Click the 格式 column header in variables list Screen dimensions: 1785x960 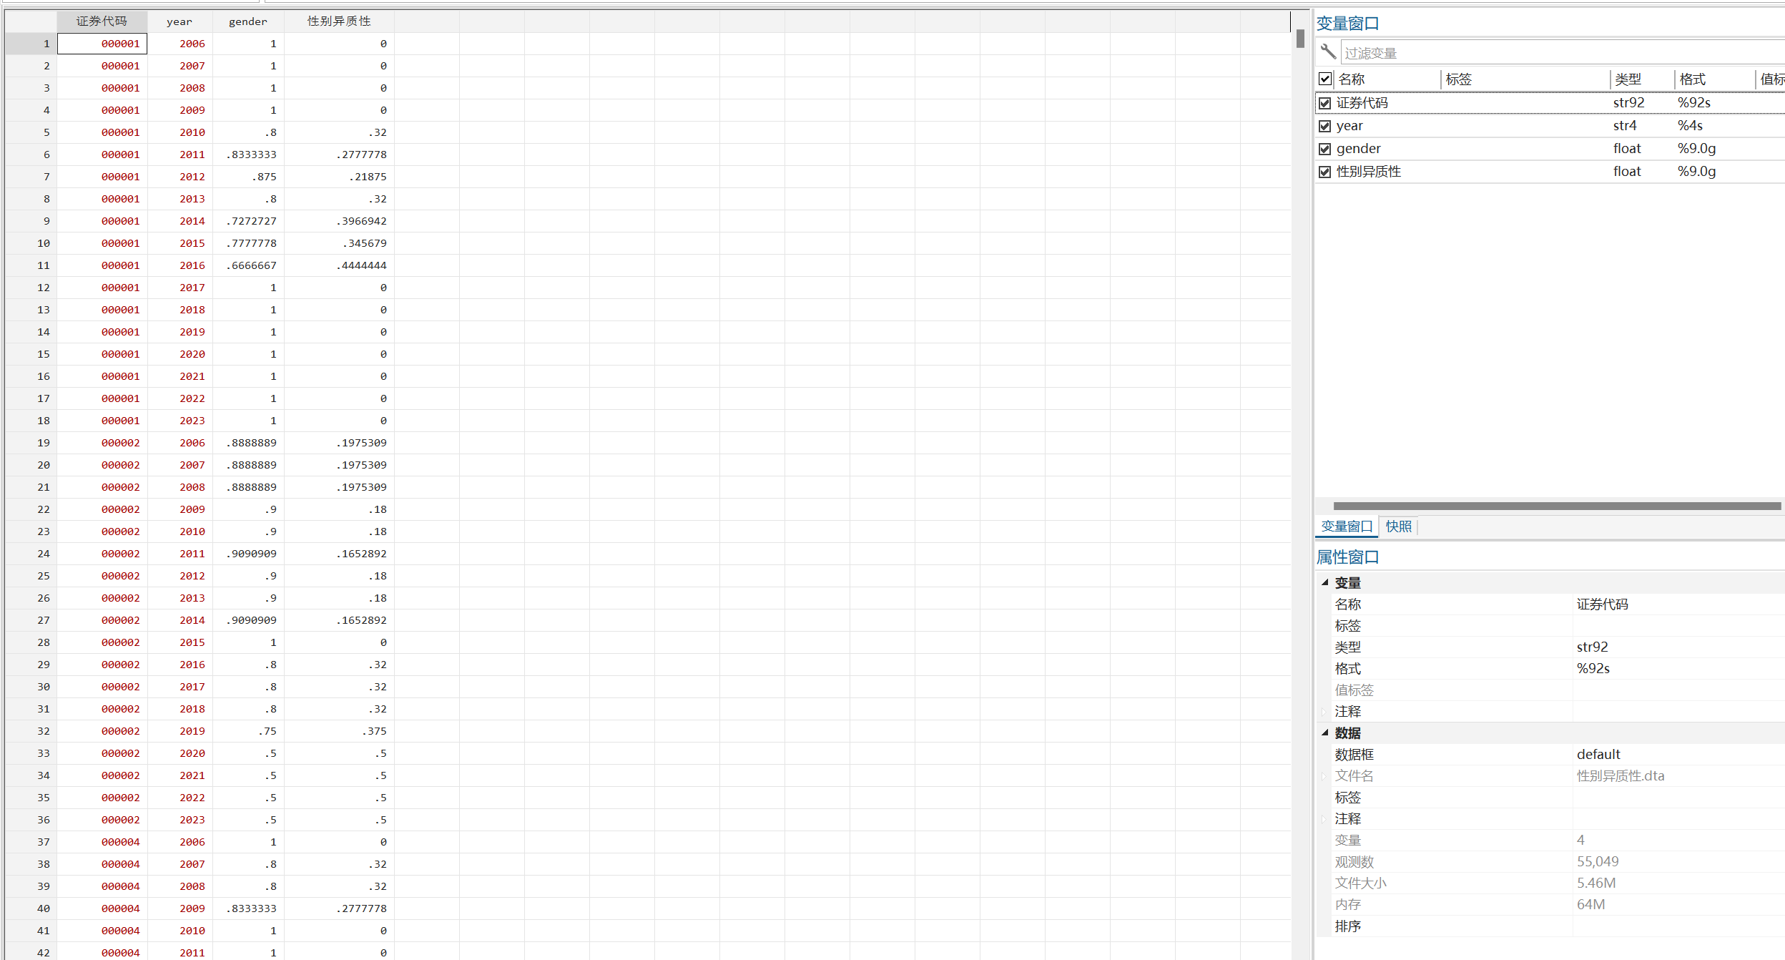1692,79
